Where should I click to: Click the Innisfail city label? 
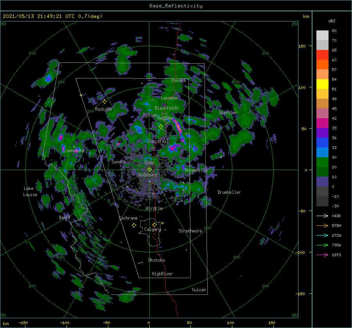pos(158,141)
